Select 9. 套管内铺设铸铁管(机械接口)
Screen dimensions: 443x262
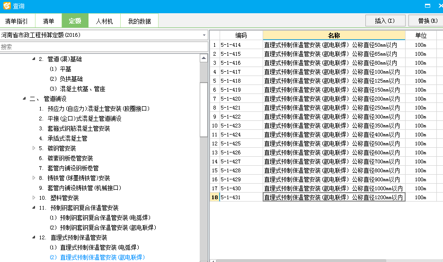click(80, 188)
